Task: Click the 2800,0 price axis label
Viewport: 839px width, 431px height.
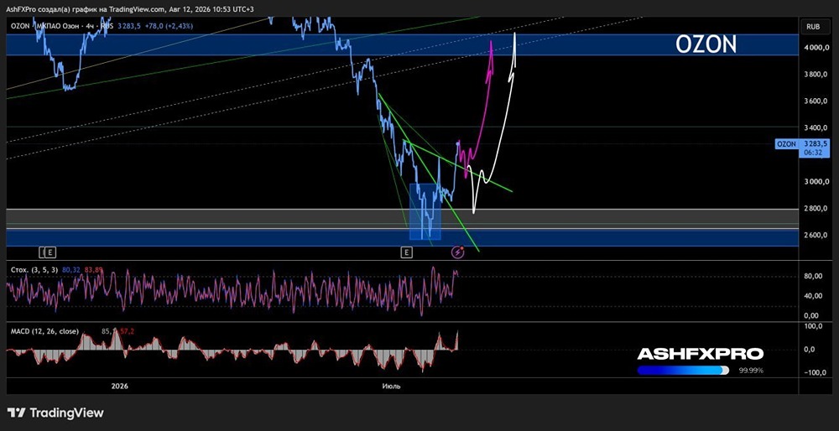Action: (x=816, y=209)
